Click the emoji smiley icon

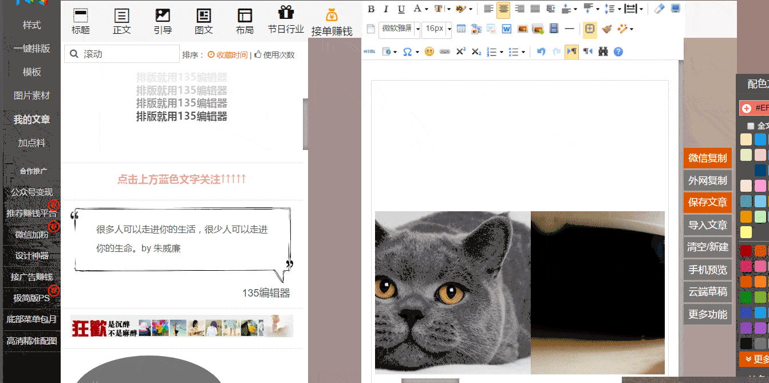pyautogui.click(x=429, y=52)
